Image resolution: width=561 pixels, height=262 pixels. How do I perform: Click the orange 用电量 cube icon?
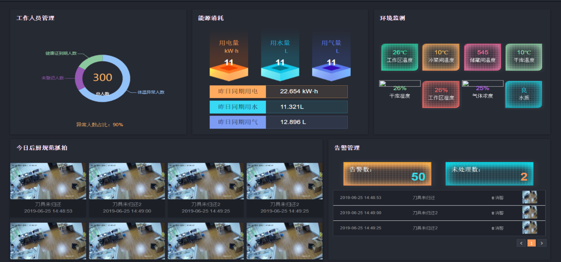pyautogui.click(x=229, y=70)
